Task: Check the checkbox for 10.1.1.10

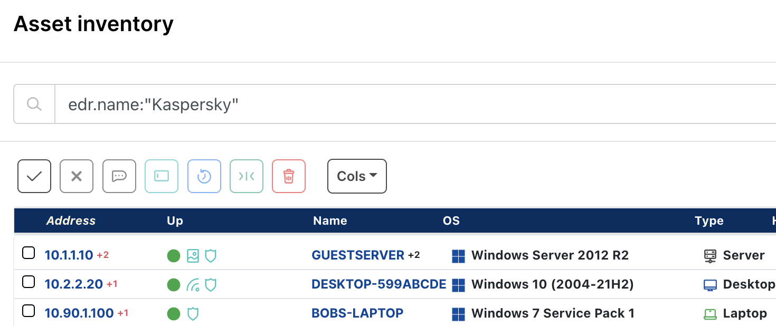Action: click(x=29, y=253)
